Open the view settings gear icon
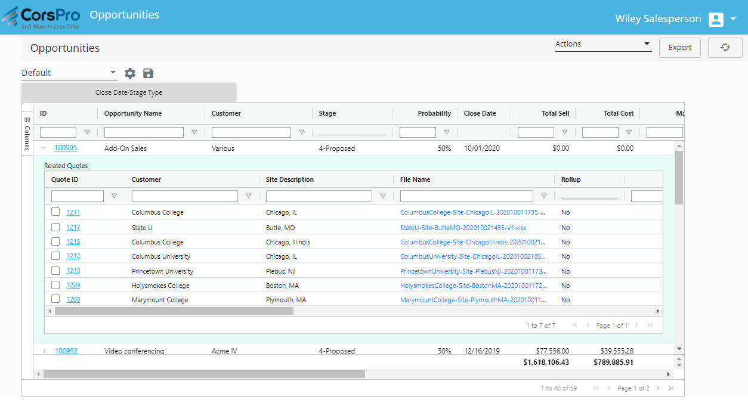The height and width of the screenshot is (403, 748). (x=130, y=73)
